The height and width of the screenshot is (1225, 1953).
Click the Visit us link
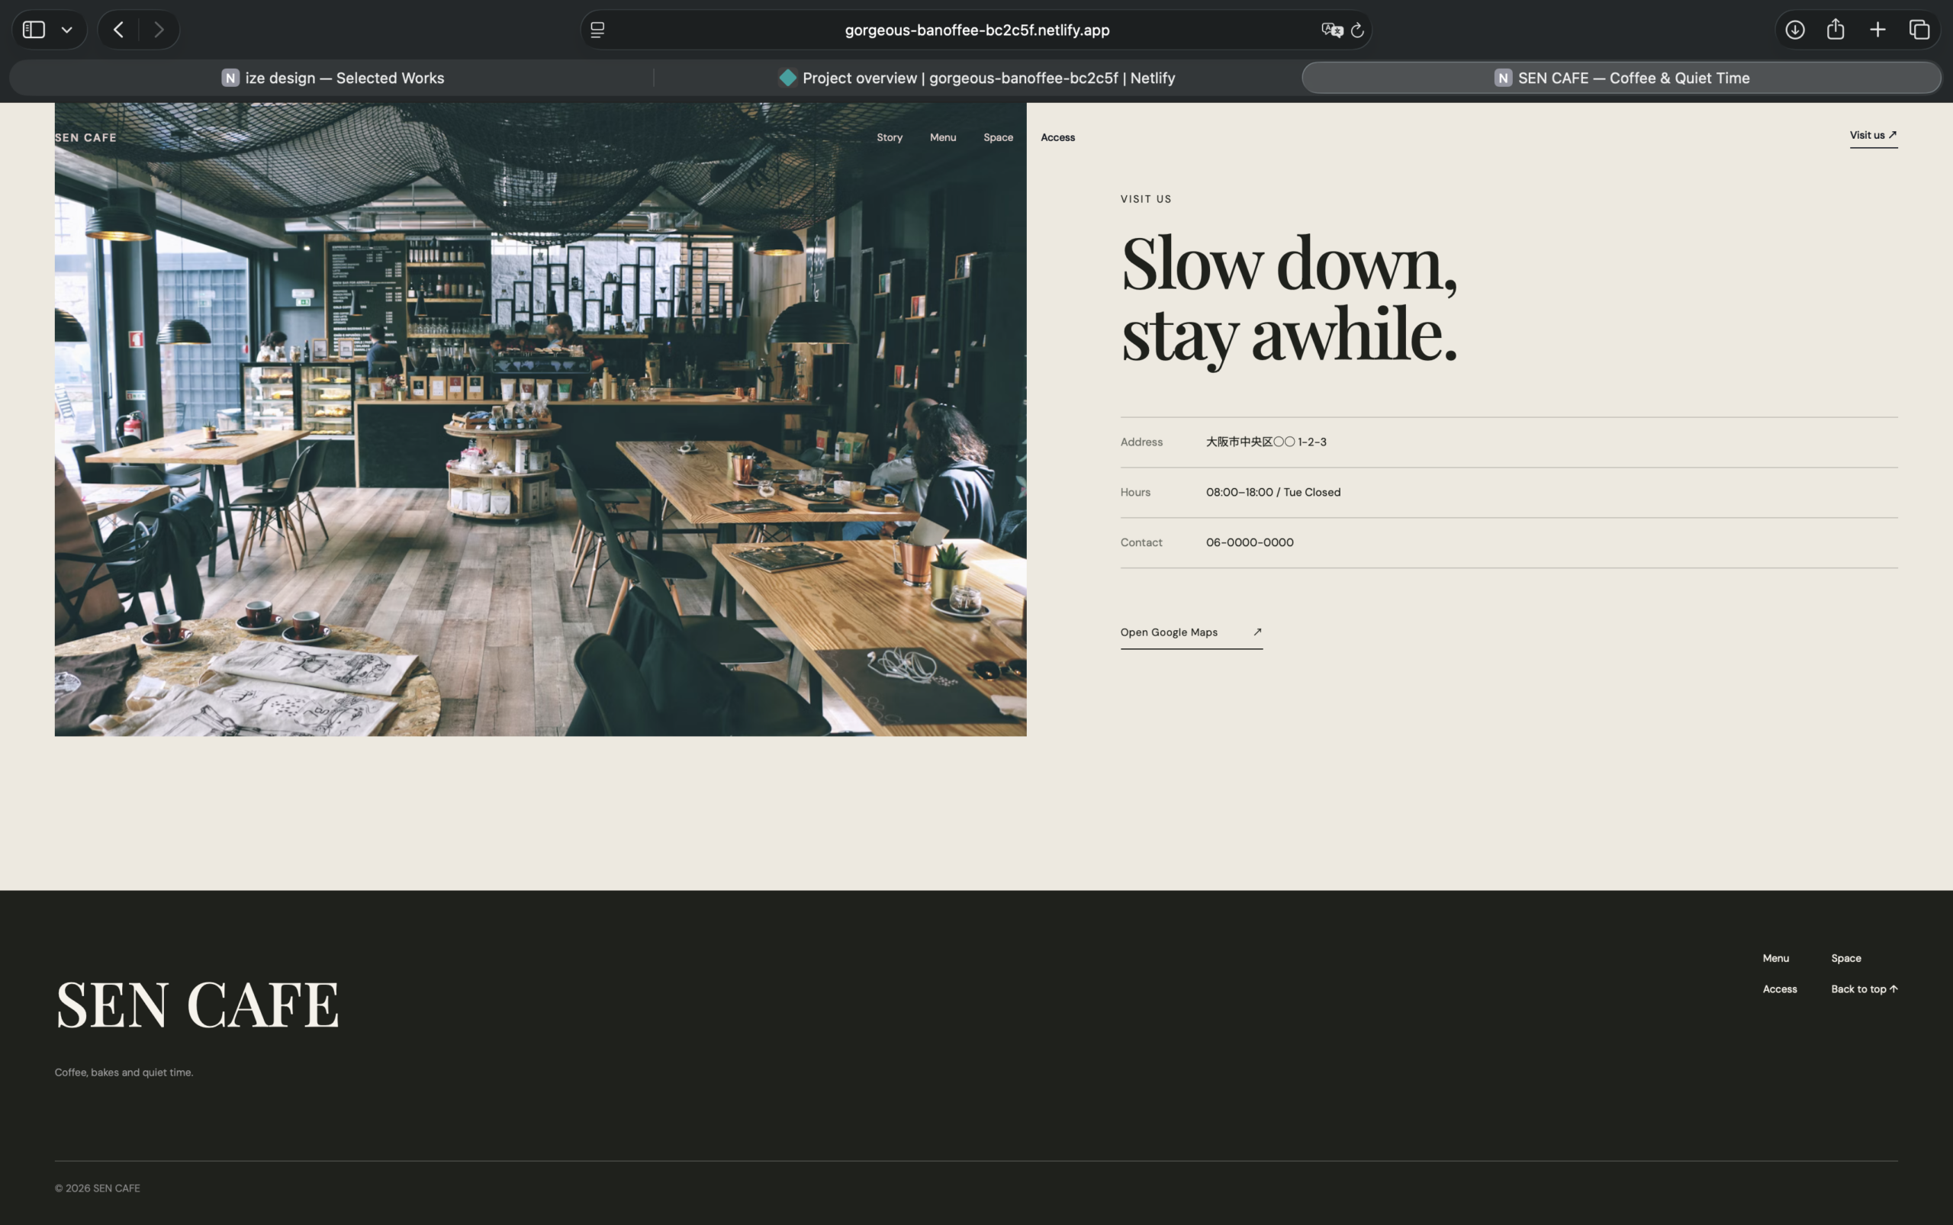[x=1873, y=135]
